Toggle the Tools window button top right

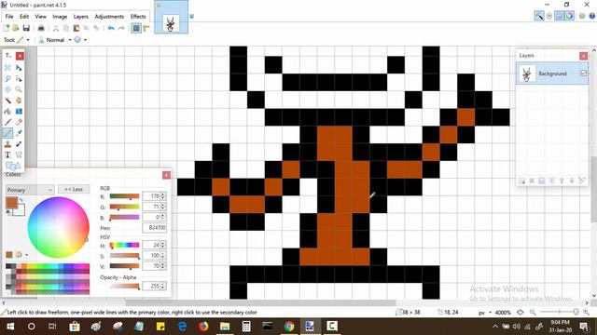(x=539, y=16)
